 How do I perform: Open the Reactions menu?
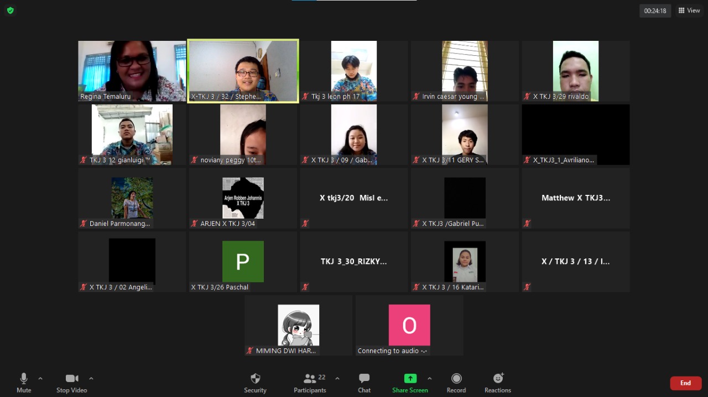497,383
